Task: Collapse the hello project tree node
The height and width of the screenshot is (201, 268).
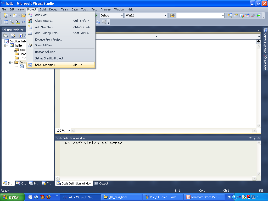Action: click(x=5, y=46)
